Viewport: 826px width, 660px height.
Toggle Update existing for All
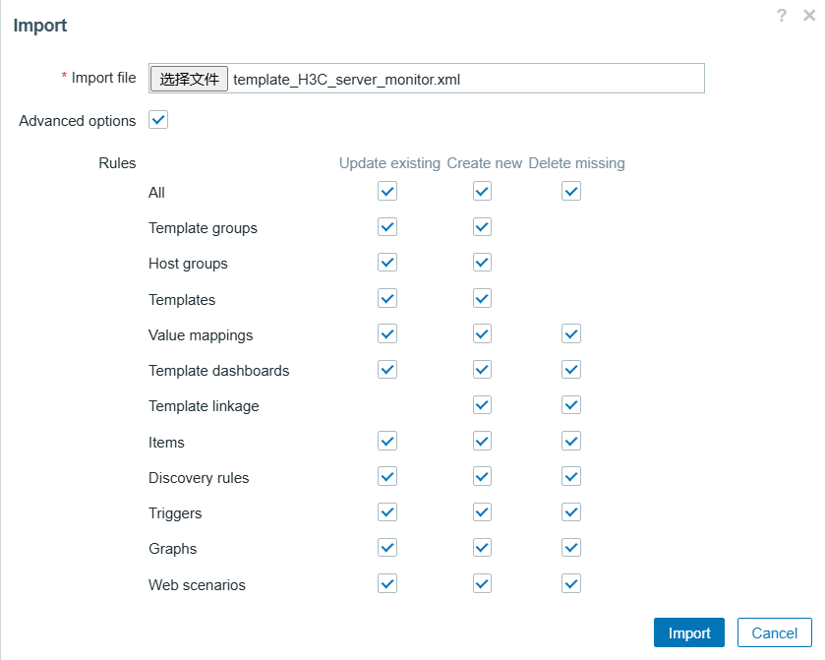387,192
